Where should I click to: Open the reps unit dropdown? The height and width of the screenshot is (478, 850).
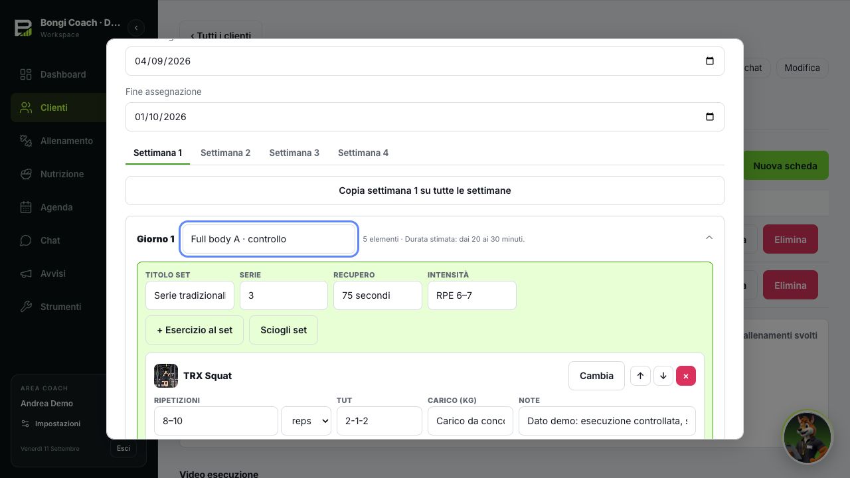(x=306, y=421)
